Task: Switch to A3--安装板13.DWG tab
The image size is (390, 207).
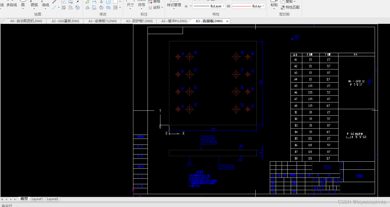Action: pos(102,21)
